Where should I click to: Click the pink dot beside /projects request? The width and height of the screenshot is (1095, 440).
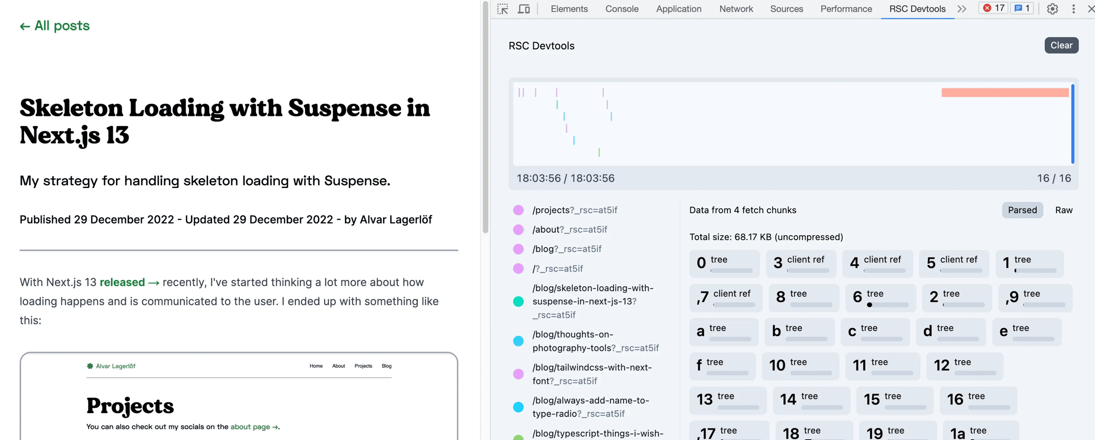[x=518, y=210]
